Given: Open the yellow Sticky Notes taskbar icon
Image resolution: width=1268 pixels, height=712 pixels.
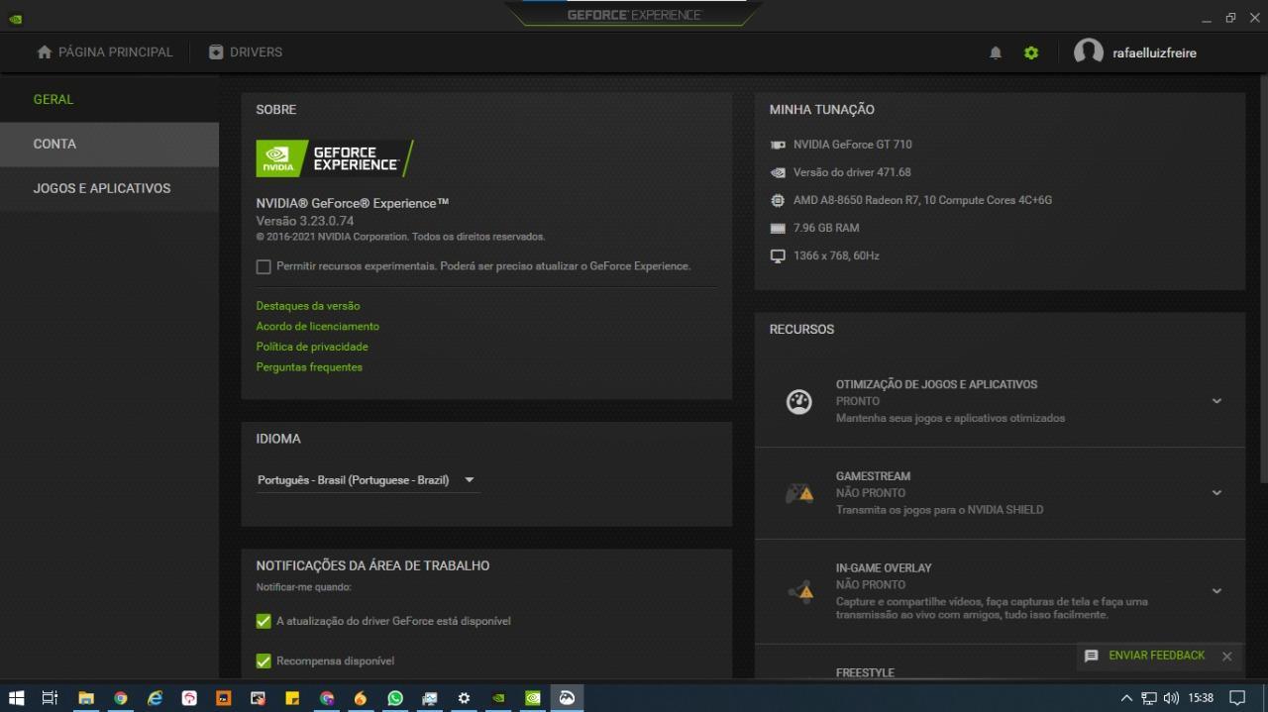Looking at the screenshot, I should pyautogui.click(x=292, y=698).
